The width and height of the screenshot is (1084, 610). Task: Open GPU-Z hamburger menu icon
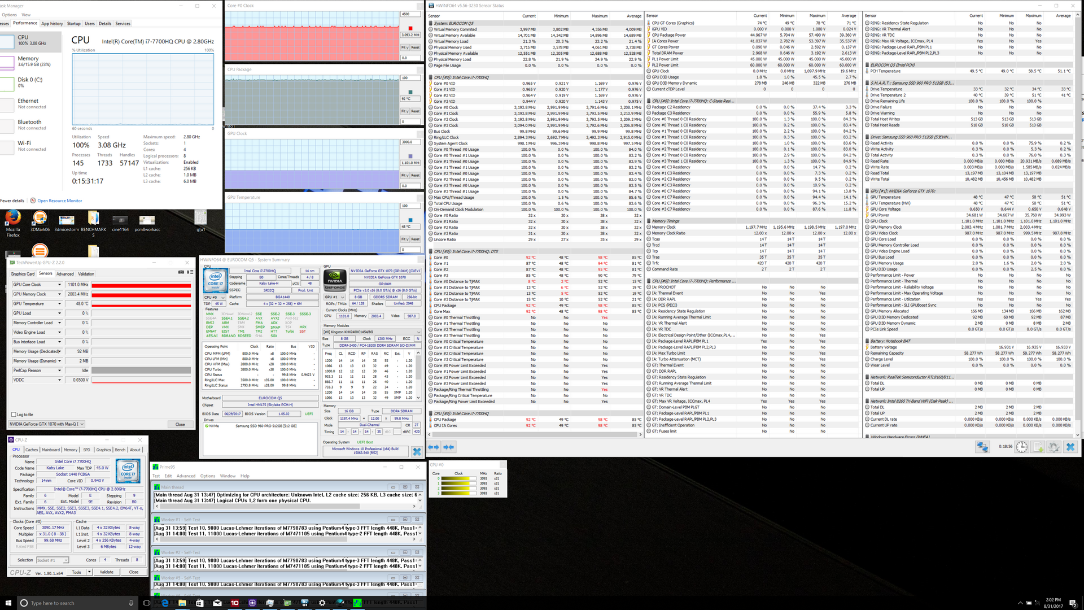click(x=191, y=272)
